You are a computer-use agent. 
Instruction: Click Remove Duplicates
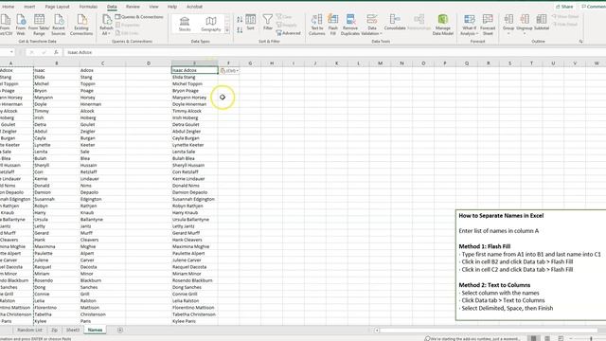point(350,25)
